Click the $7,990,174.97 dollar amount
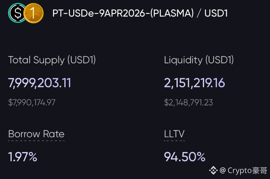Viewport: 270px width, 179px height. pos(32,103)
